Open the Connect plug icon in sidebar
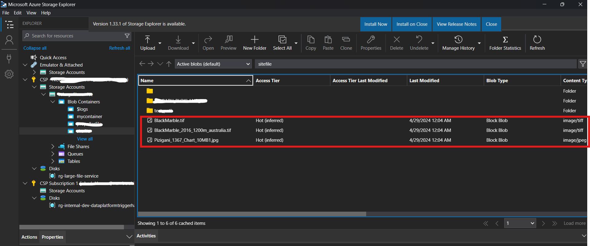The height and width of the screenshot is (246, 590). click(9, 58)
